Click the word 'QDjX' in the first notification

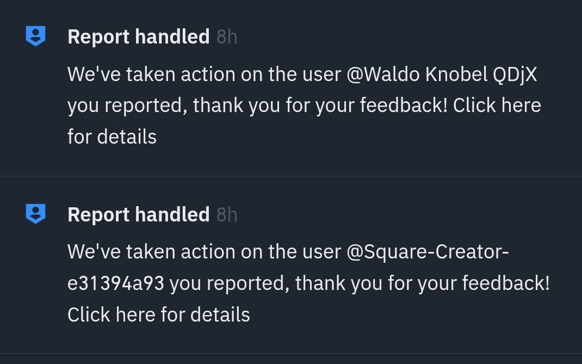515,75
